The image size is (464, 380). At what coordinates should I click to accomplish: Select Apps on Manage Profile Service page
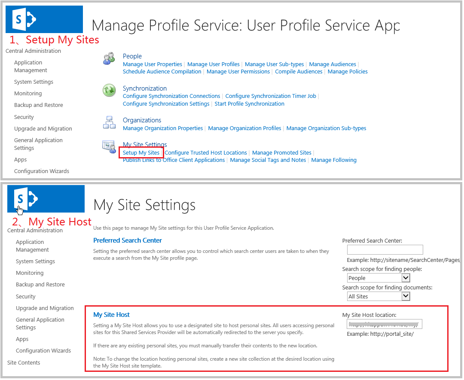21,160
